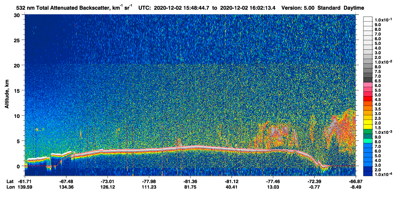This screenshot has width=395, height=202.
Task: Click the longitude value '-0.77'
Action: 314,187
